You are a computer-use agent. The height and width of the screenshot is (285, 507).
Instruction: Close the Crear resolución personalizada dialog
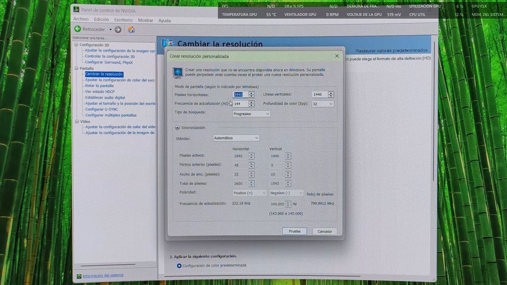click(337, 56)
